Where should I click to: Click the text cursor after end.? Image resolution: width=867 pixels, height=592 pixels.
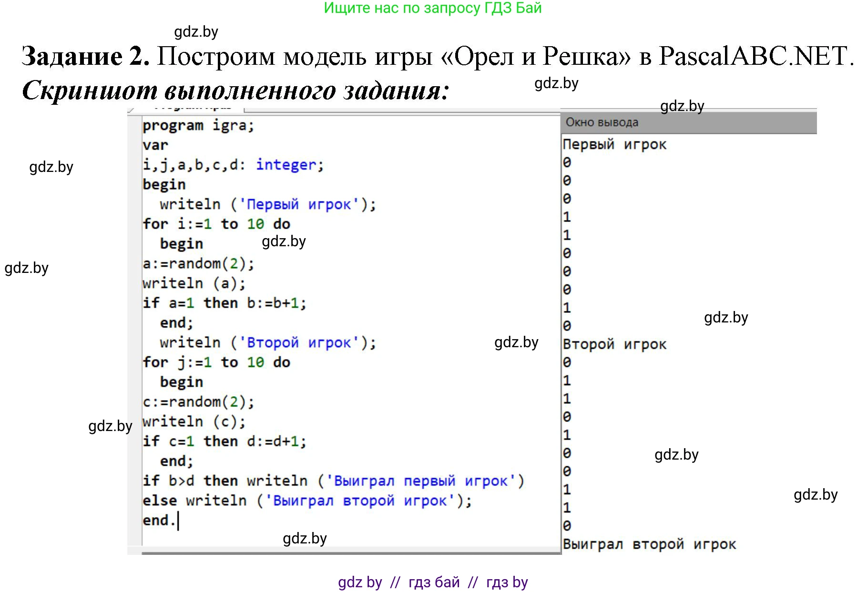coord(177,520)
